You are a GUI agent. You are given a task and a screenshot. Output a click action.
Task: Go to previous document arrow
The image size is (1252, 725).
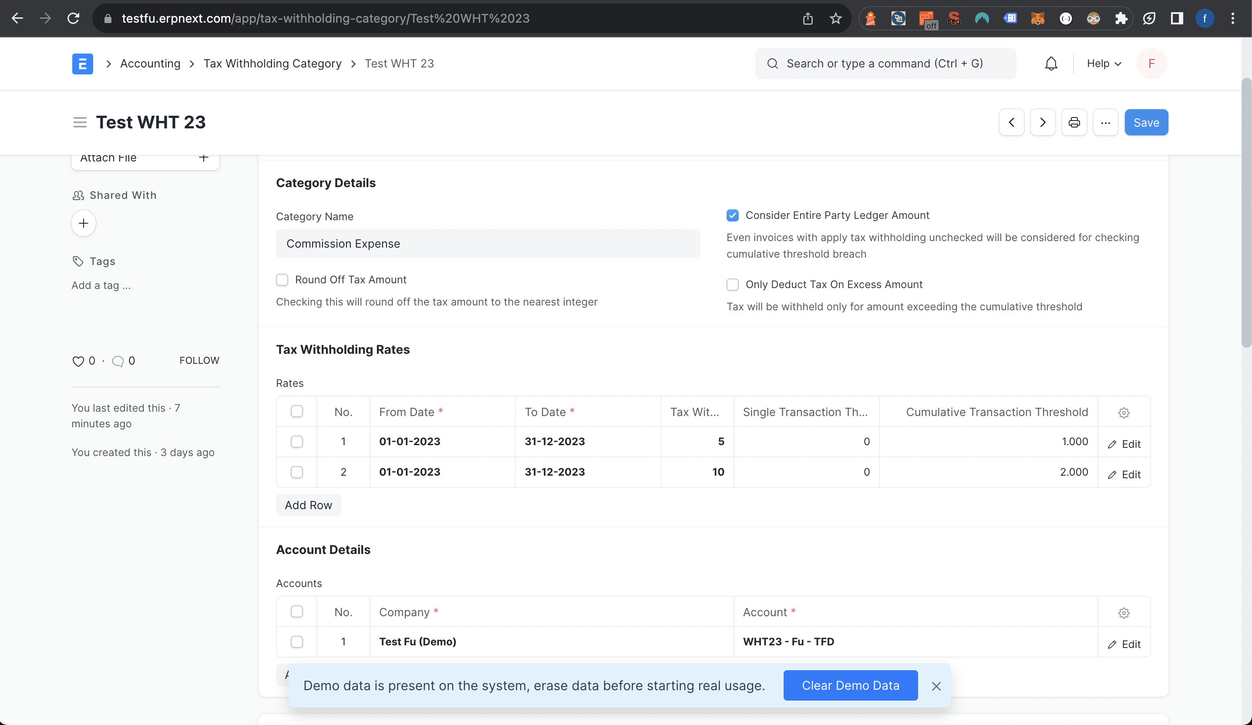[x=1011, y=123]
